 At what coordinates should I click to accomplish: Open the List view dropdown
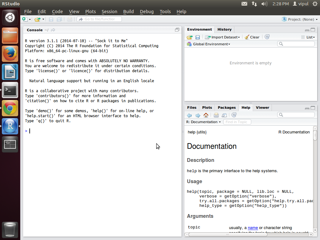[308, 37]
